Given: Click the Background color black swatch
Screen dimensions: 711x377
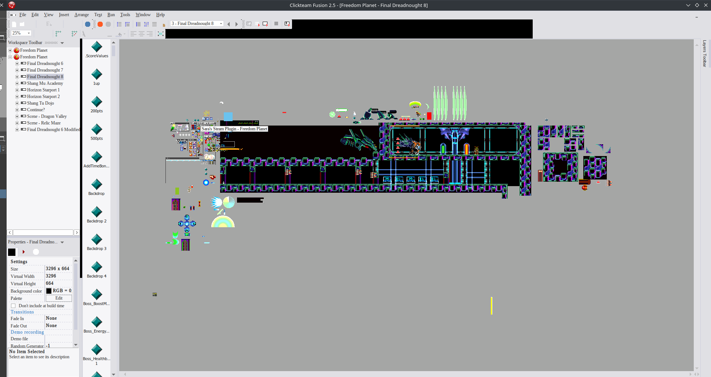Looking at the screenshot, I should click(x=49, y=291).
